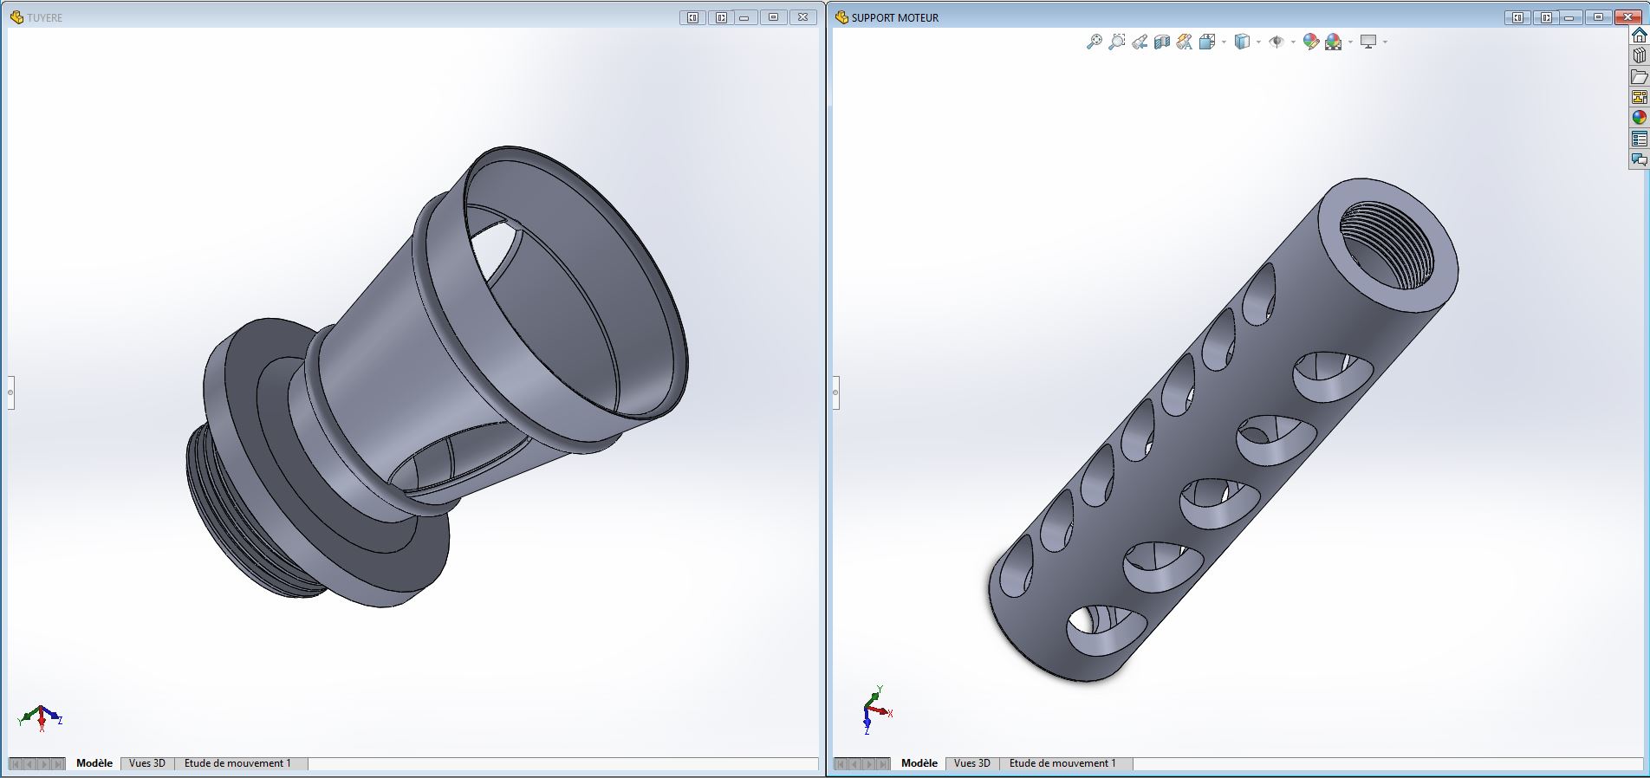Screen dimensions: 1650x778
Task: Open the File Explorer task pane
Action: (1639, 77)
